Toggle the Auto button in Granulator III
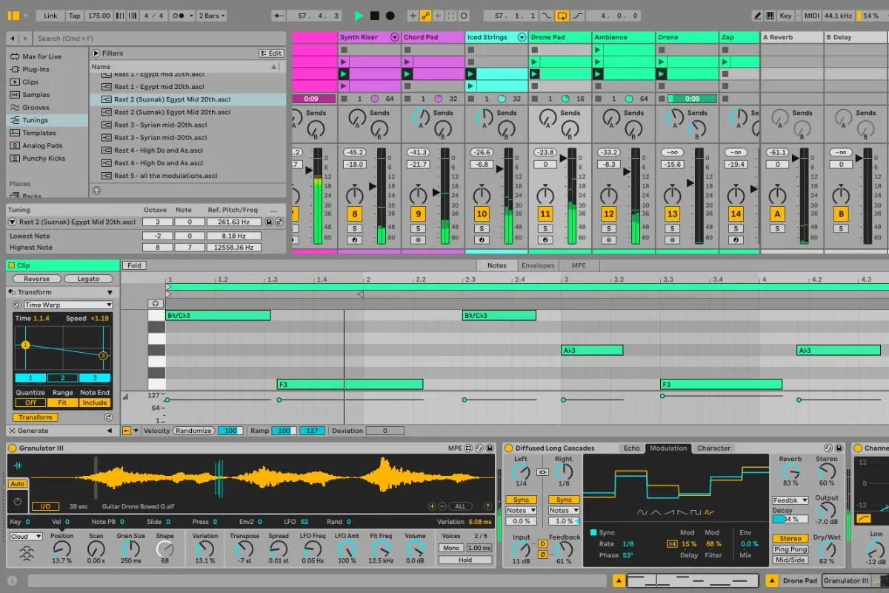The image size is (889, 593). point(18,483)
